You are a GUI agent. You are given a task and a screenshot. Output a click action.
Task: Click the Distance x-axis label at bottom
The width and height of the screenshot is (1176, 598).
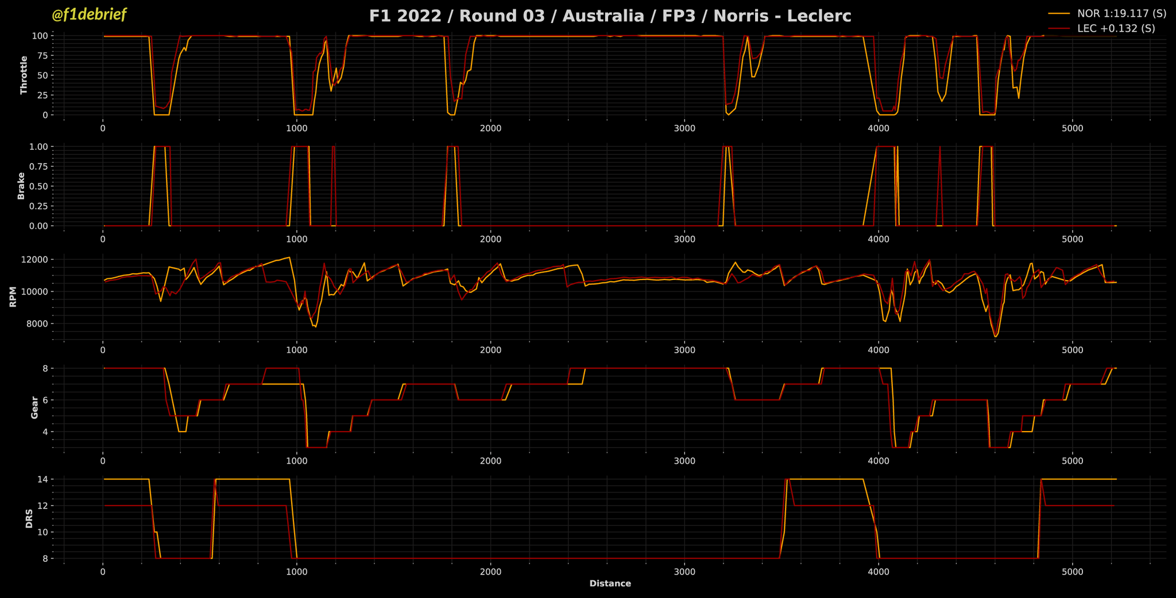pyautogui.click(x=610, y=584)
